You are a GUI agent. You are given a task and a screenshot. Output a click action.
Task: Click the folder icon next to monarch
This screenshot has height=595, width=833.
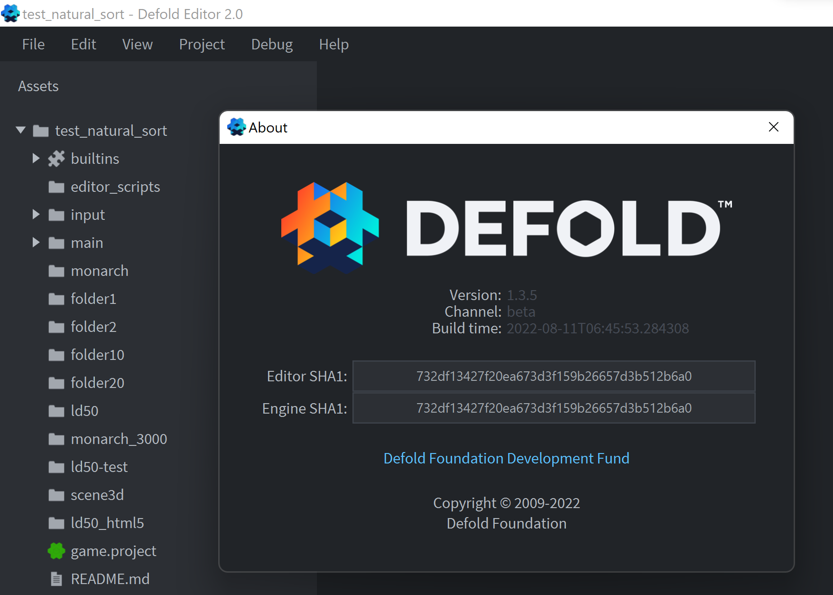[x=56, y=271]
